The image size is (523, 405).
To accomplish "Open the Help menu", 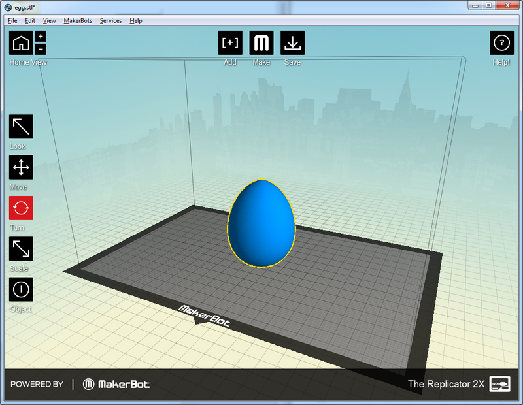I will click(136, 21).
